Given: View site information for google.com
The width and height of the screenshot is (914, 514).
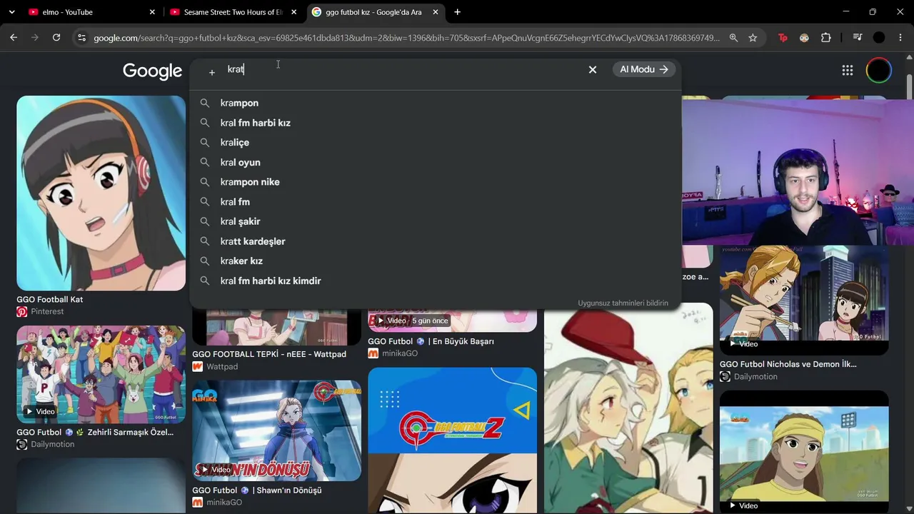Looking at the screenshot, I should pos(81,38).
